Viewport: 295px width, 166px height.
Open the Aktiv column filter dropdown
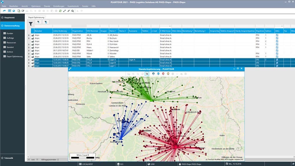click(282, 26)
